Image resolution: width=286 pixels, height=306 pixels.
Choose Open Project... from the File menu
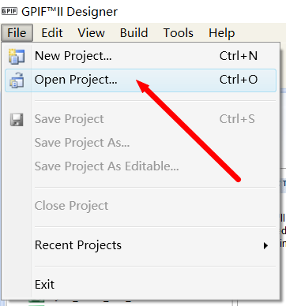tap(141, 80)
